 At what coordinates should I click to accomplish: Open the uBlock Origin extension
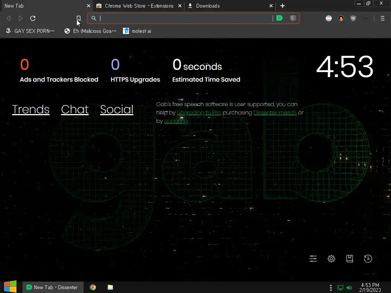(x=353, y=18)
